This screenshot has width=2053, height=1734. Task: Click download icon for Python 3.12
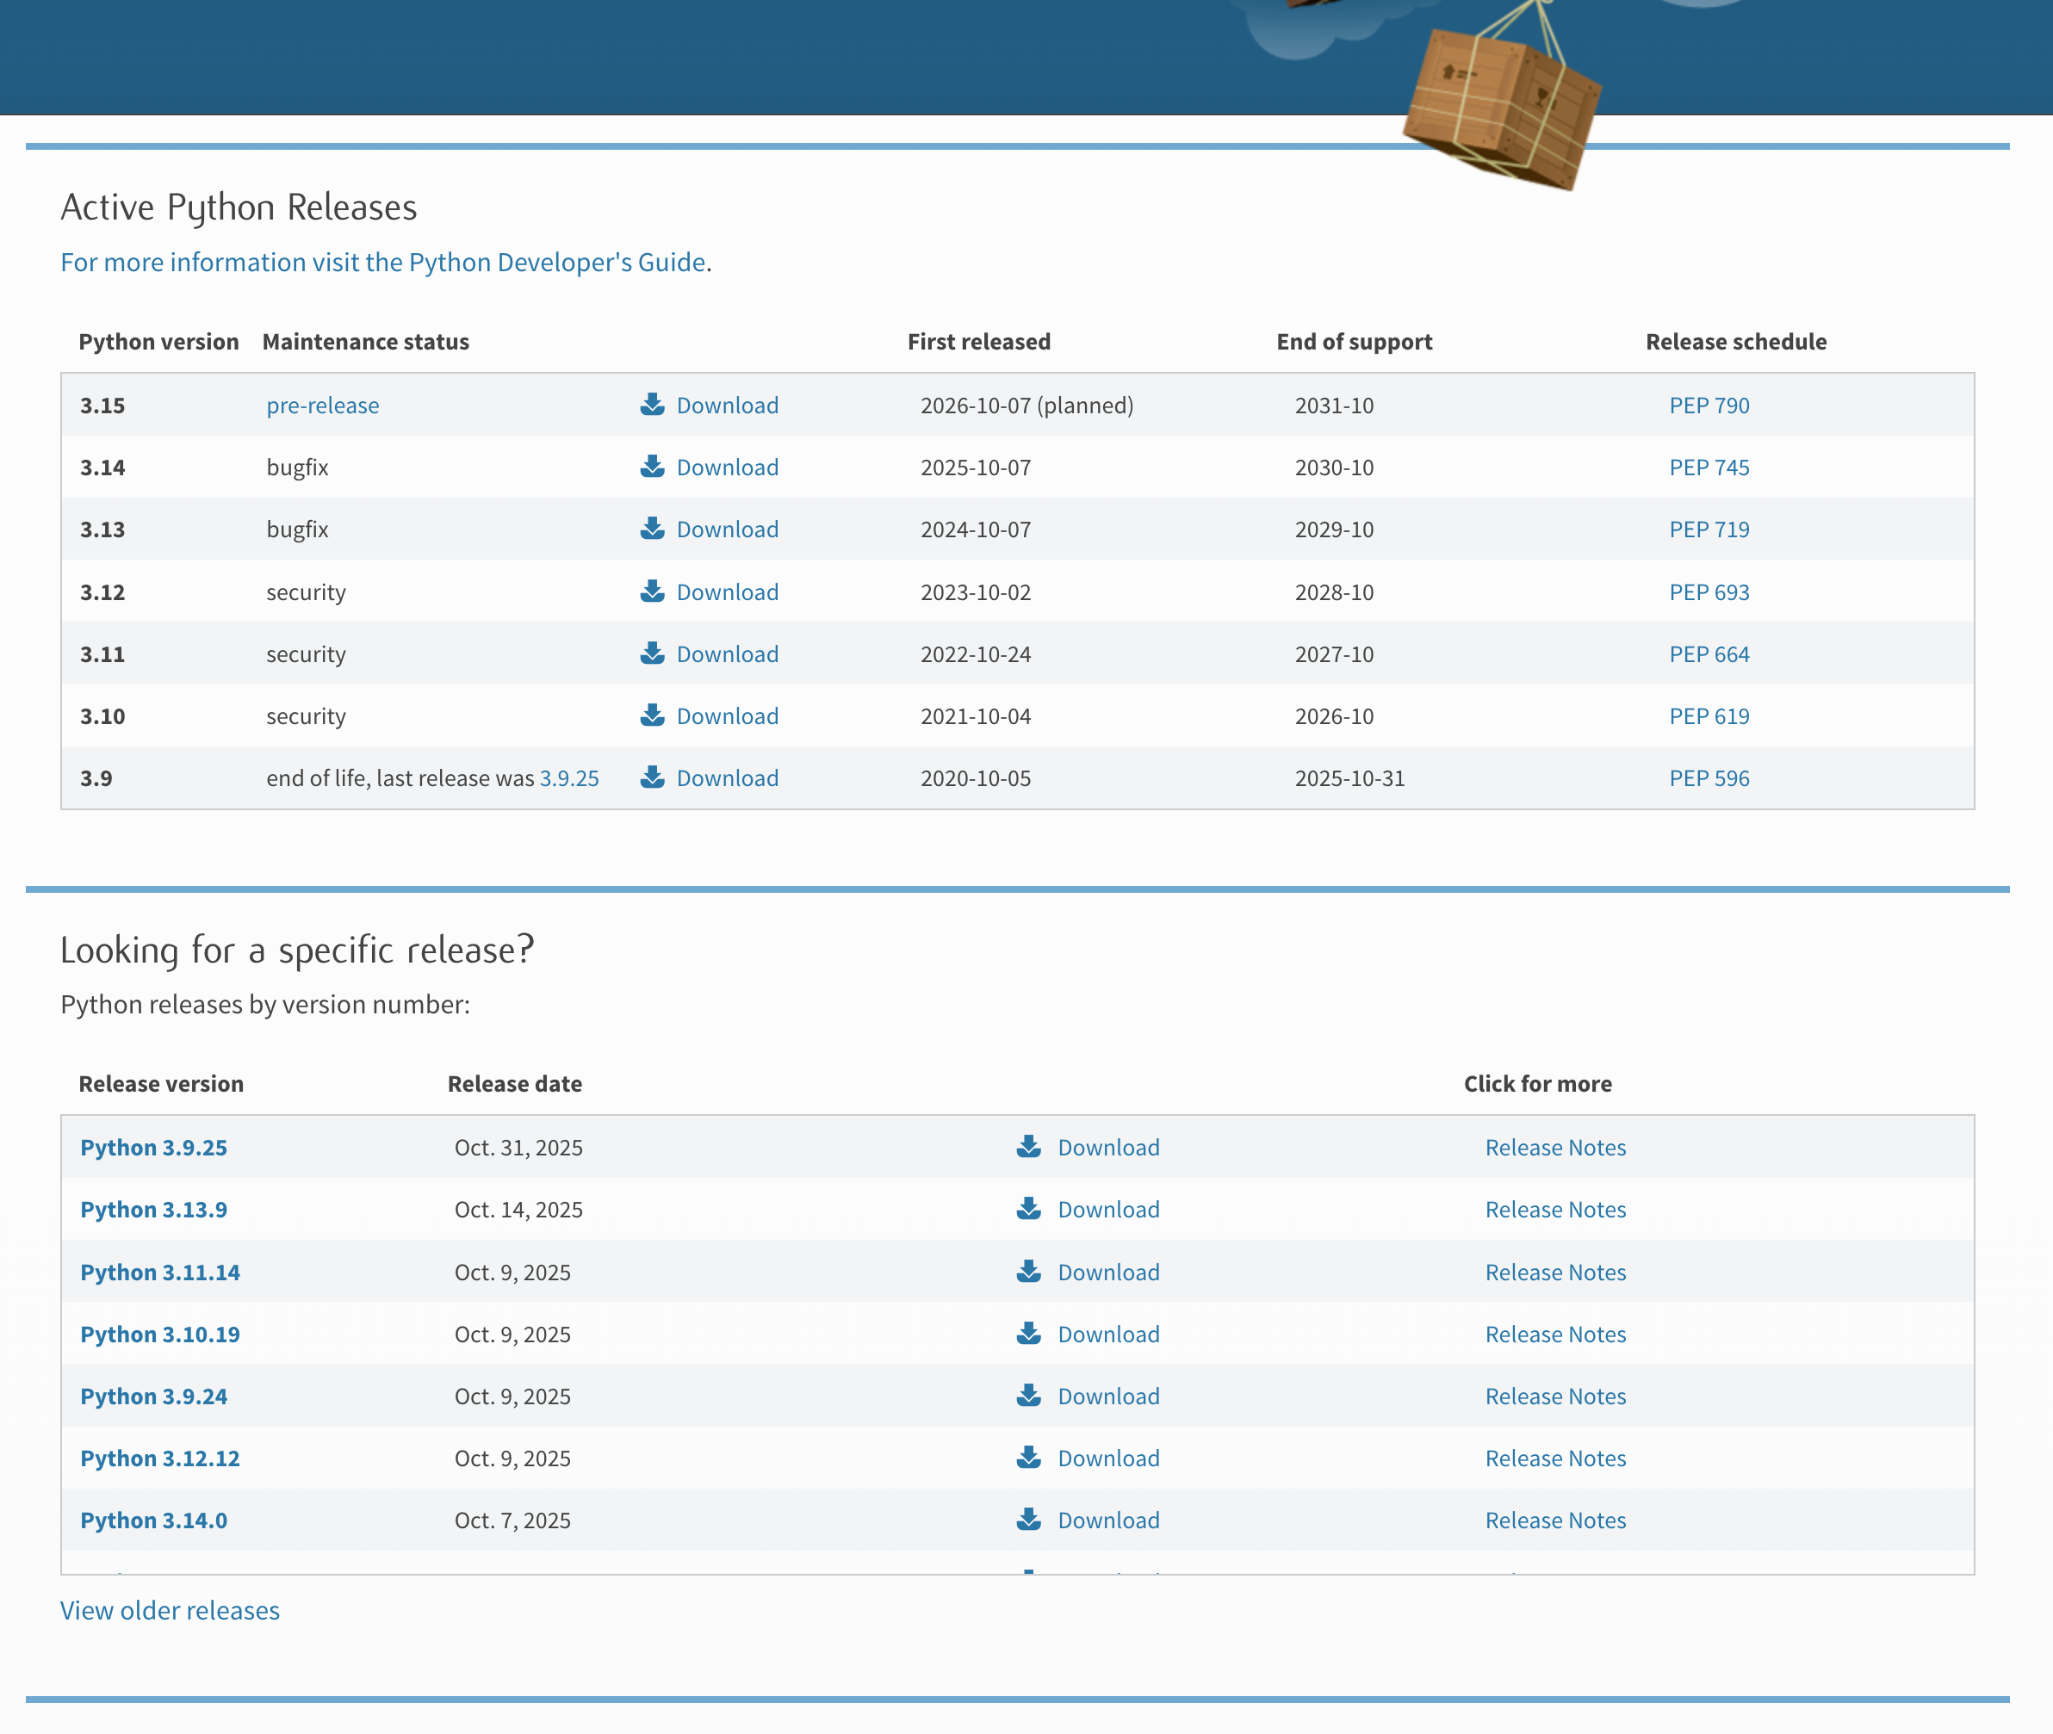[652, 591]
